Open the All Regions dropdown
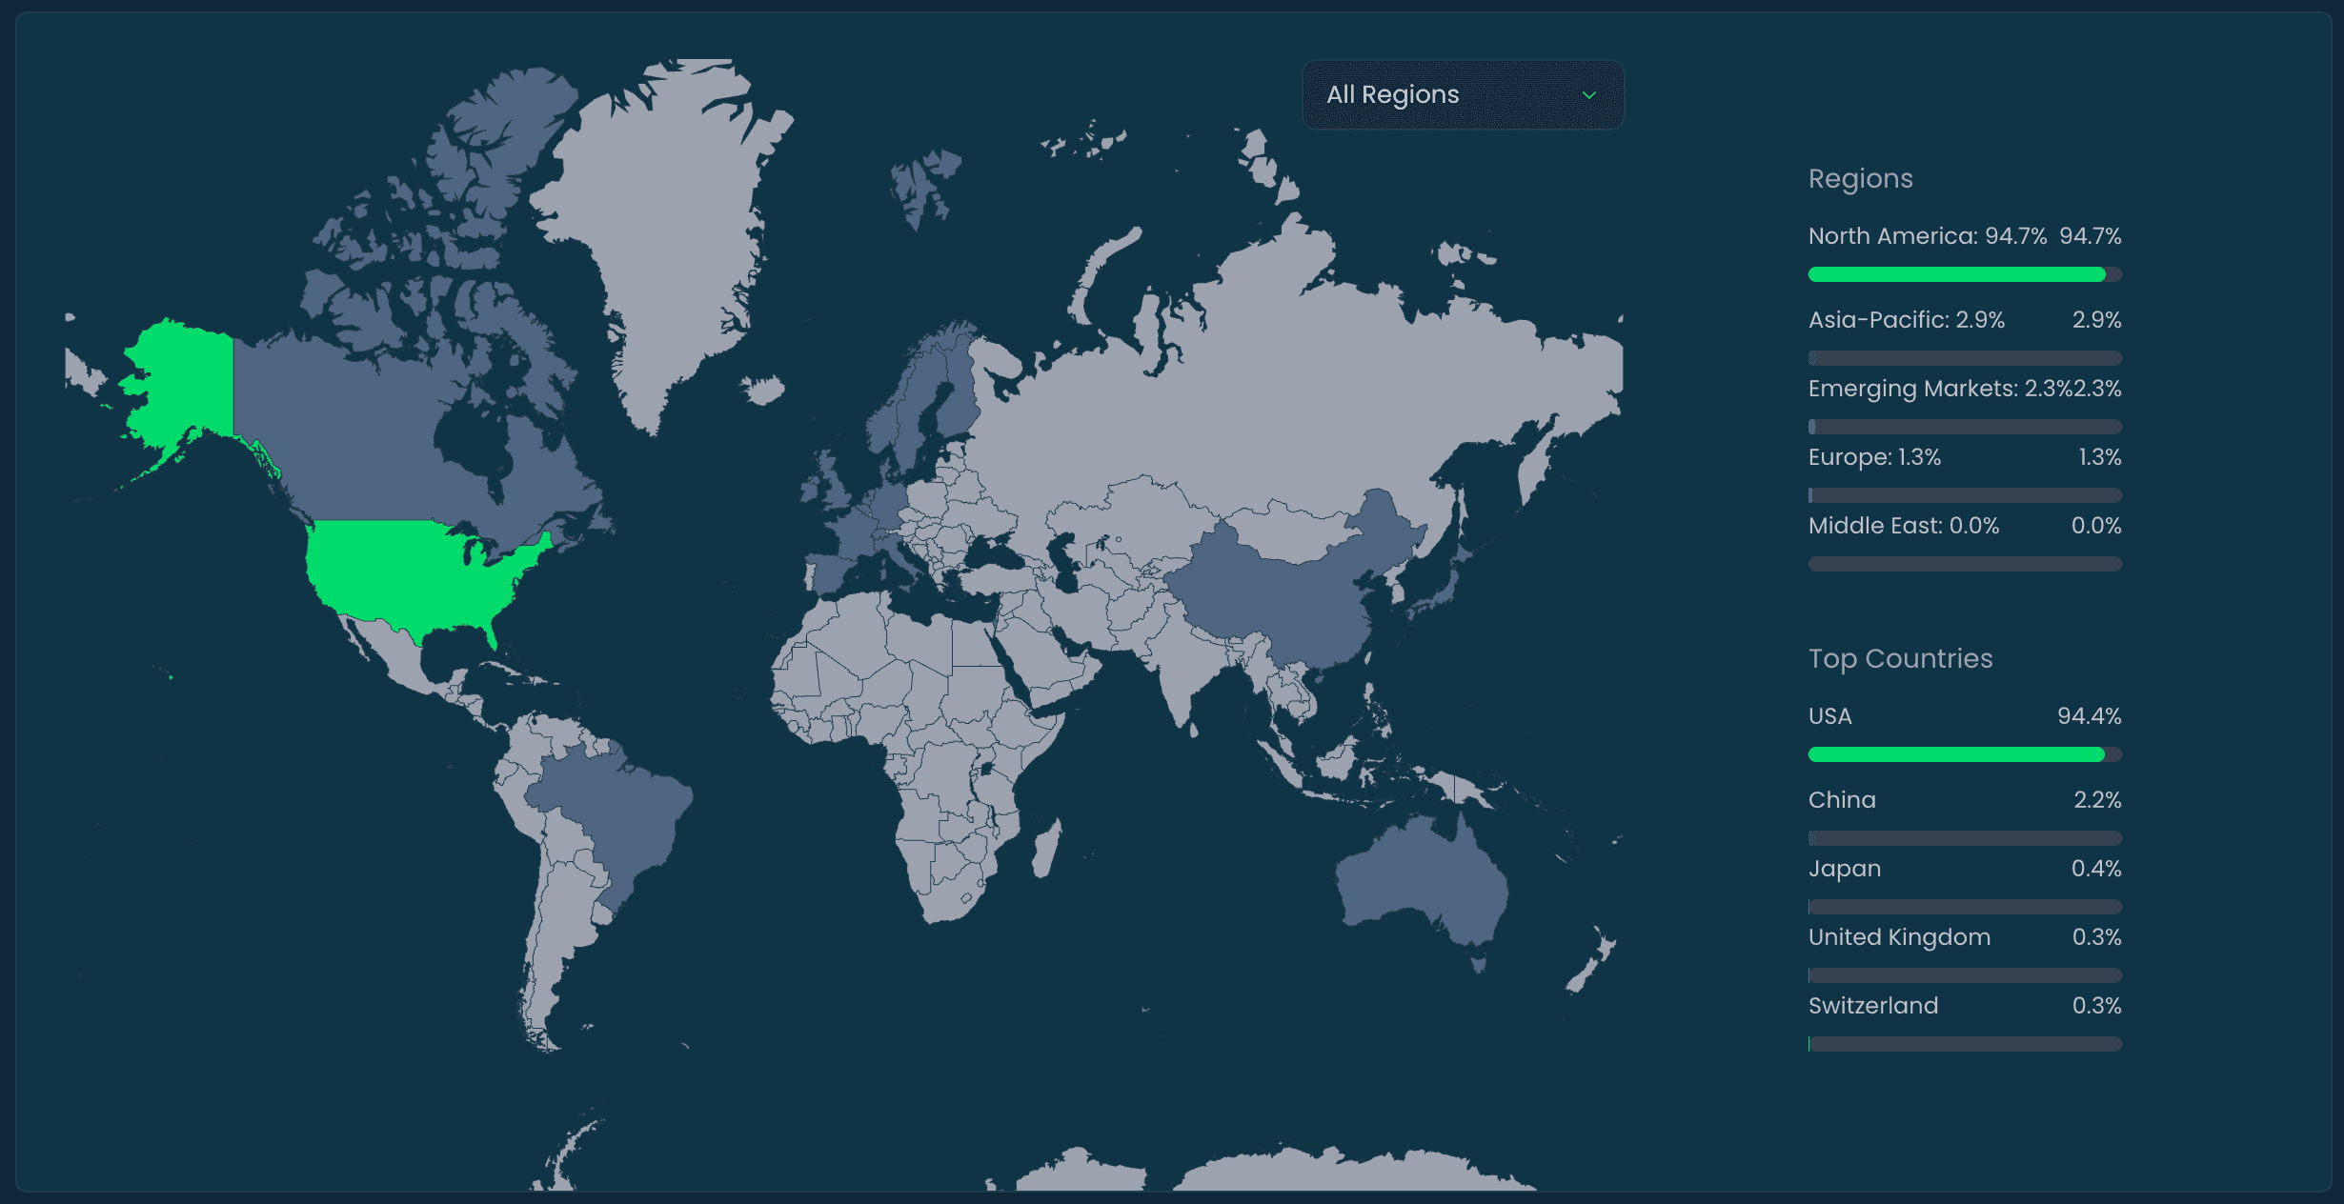Image resolution: width=2344 pixels, height=1204 pixels. [1461, 94]
